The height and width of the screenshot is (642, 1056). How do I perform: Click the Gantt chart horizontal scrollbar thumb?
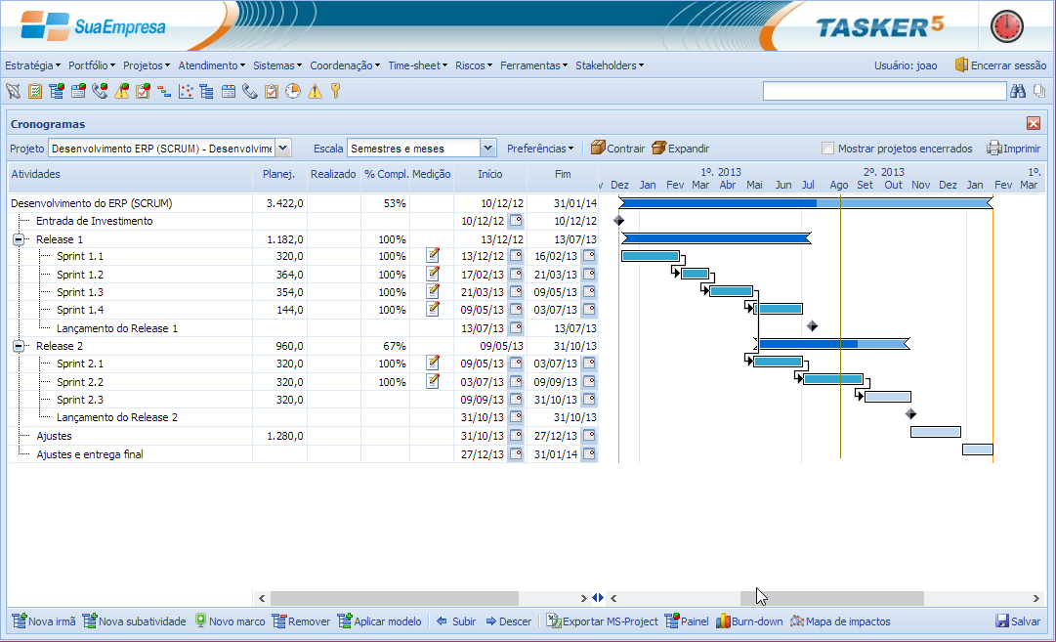[831, 598]
